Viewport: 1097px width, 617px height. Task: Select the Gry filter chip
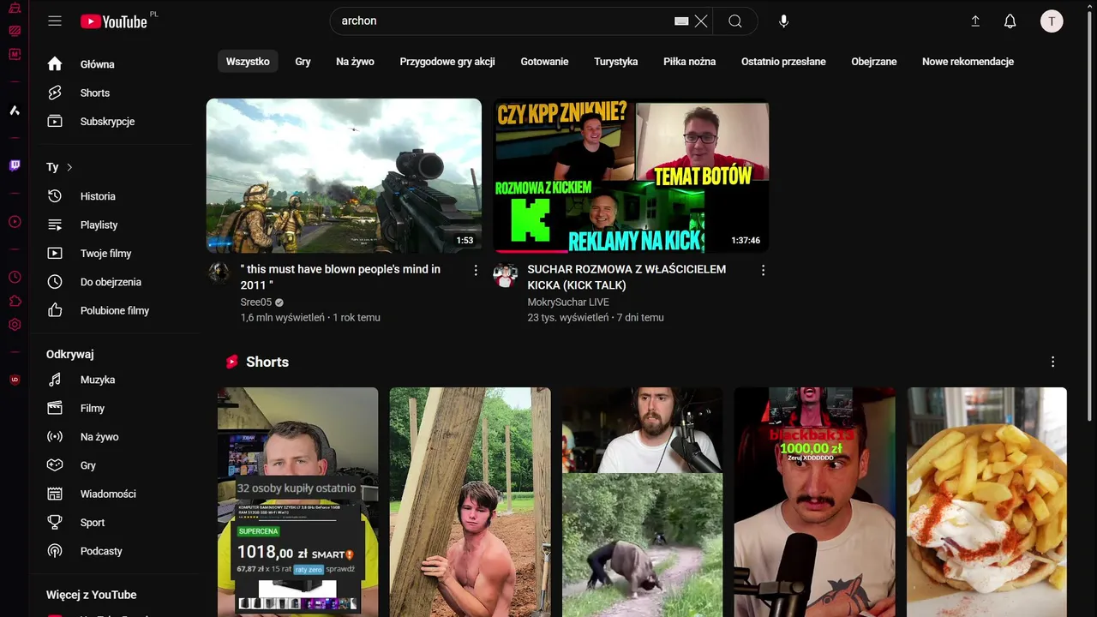303,62
